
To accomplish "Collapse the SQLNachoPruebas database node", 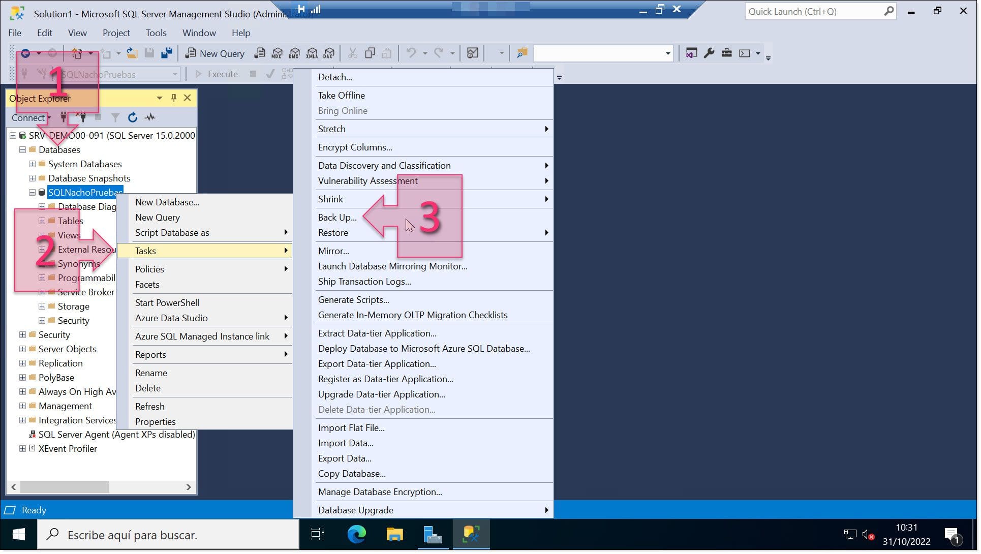I will click(32, 193).
